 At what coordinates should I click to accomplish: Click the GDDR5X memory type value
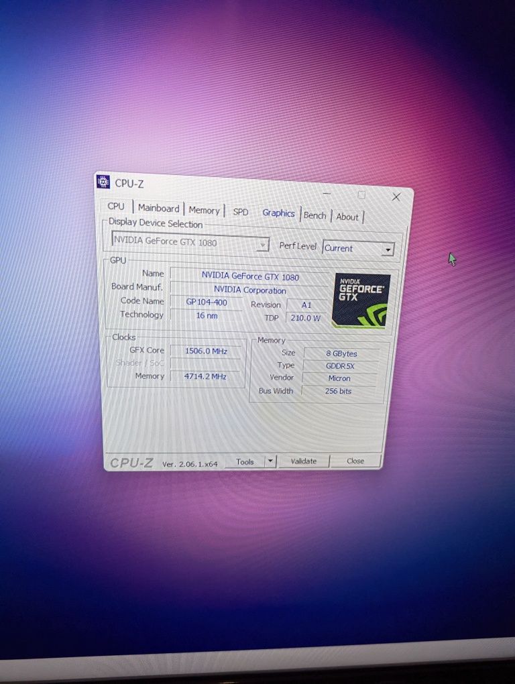click(x=340, y=366)
